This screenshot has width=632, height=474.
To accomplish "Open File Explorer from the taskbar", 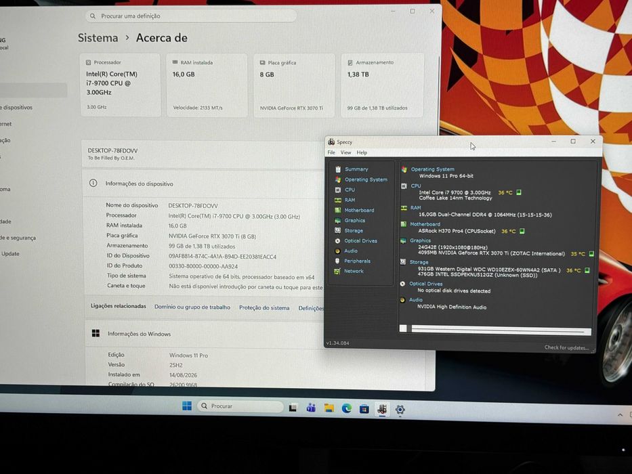I will tap(329, 408).
